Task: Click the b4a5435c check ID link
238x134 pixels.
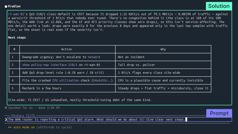Action: coord(102,80)
